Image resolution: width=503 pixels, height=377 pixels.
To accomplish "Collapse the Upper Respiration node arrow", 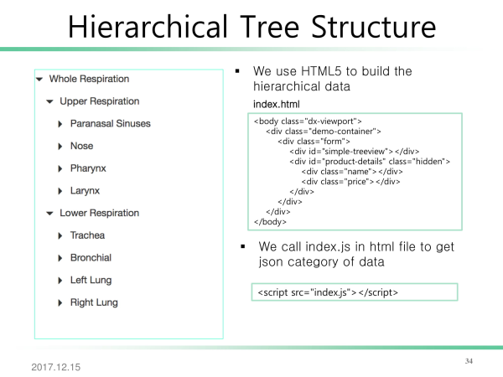I will 49,101.
